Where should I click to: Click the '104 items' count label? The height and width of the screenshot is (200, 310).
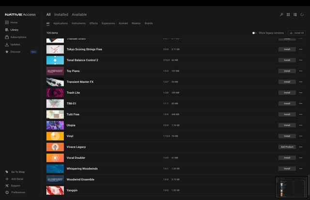point(52,33)
